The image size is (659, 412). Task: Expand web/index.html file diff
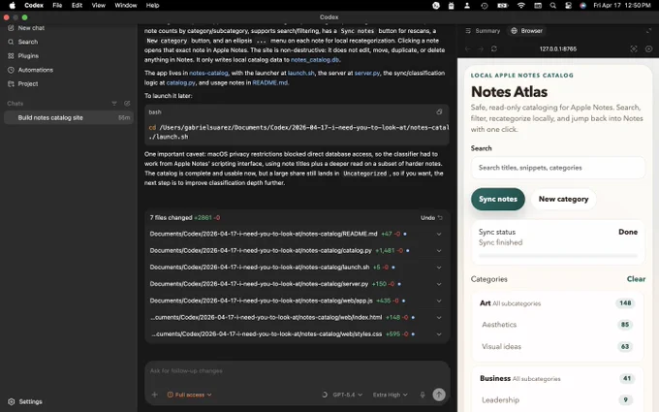439,317
